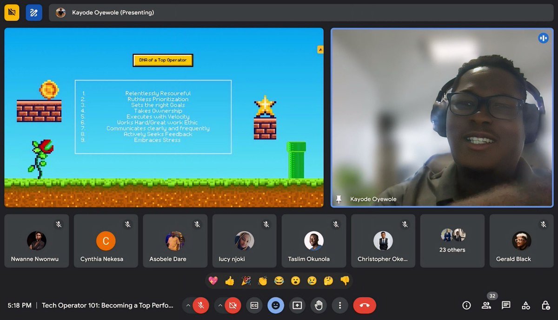Click the yellow collapse arrow on slide
The width and height of the screenshot is (558, 320).
(320, 49)
